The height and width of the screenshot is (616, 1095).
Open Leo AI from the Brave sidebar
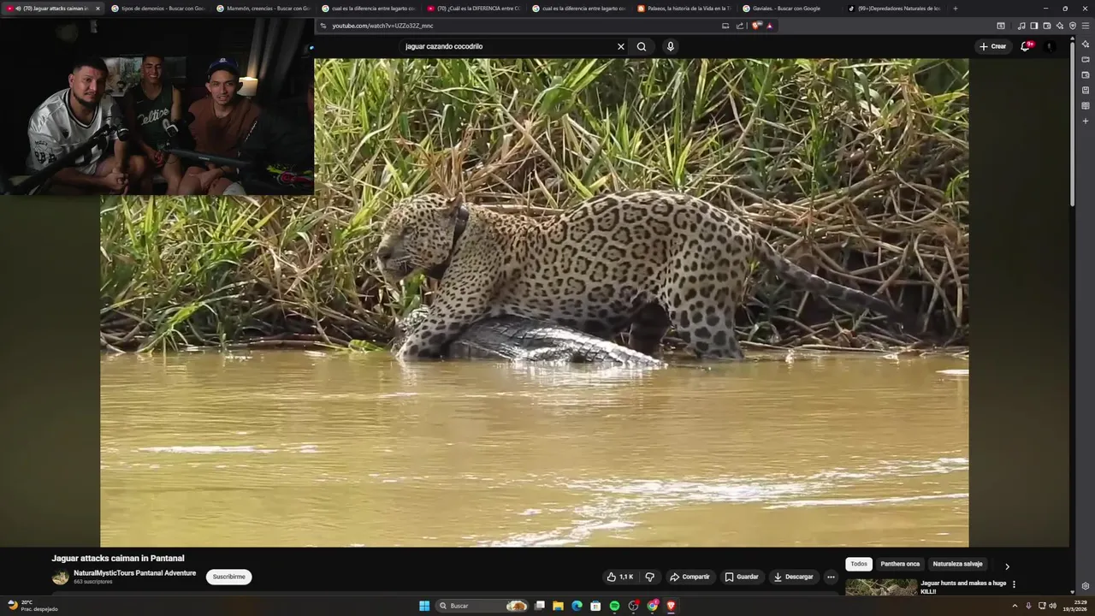click(x=1086, y=44)
